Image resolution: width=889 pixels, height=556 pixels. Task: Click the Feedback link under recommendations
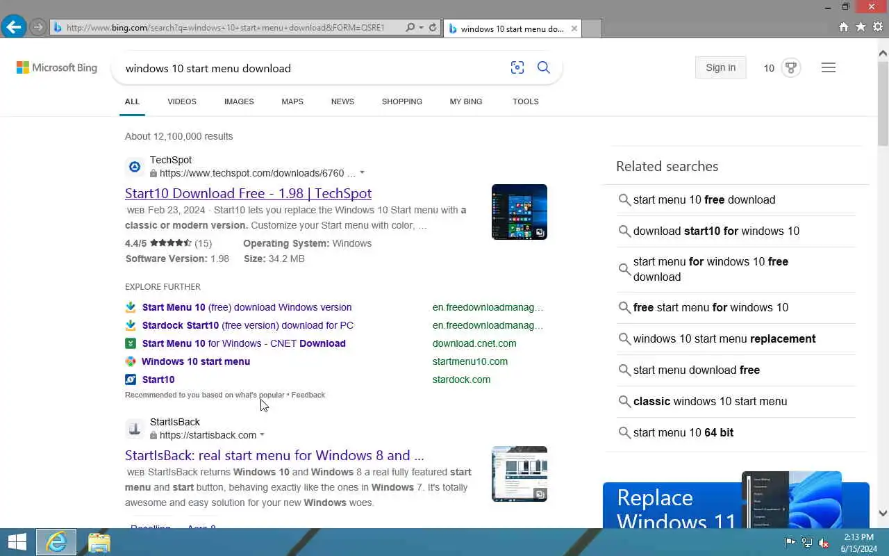(x=308, y=395)
